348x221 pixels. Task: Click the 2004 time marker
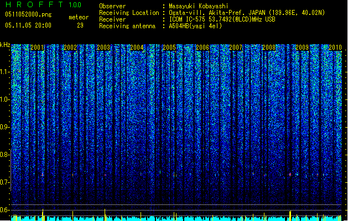[x=137, y=48]
